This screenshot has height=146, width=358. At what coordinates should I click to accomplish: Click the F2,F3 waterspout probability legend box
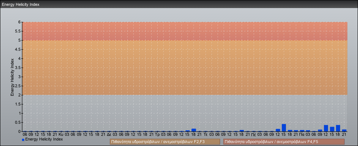click(165, 142)
